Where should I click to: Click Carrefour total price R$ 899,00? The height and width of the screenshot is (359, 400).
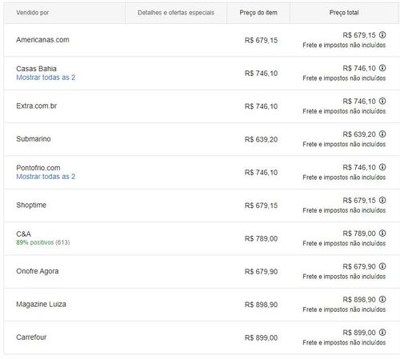(x=359, y=333)
